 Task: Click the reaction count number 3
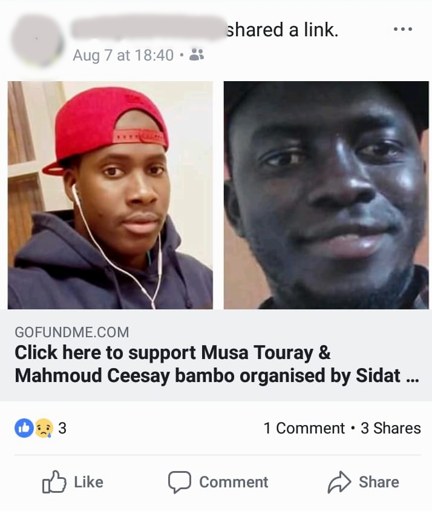pyautogui.click(x=62, y=428)
